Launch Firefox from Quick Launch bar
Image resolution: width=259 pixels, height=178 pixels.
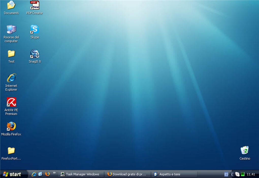47,174
